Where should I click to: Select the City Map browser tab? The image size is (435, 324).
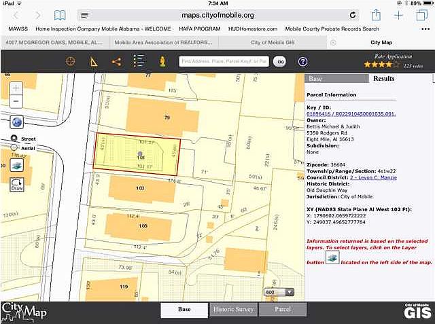381,42
